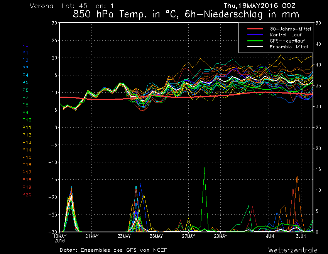This screenshot has width=328, height=254.
Task: Click the blue Kontroll-Lauf legend line sample
Action: click(x=255, y=34)
